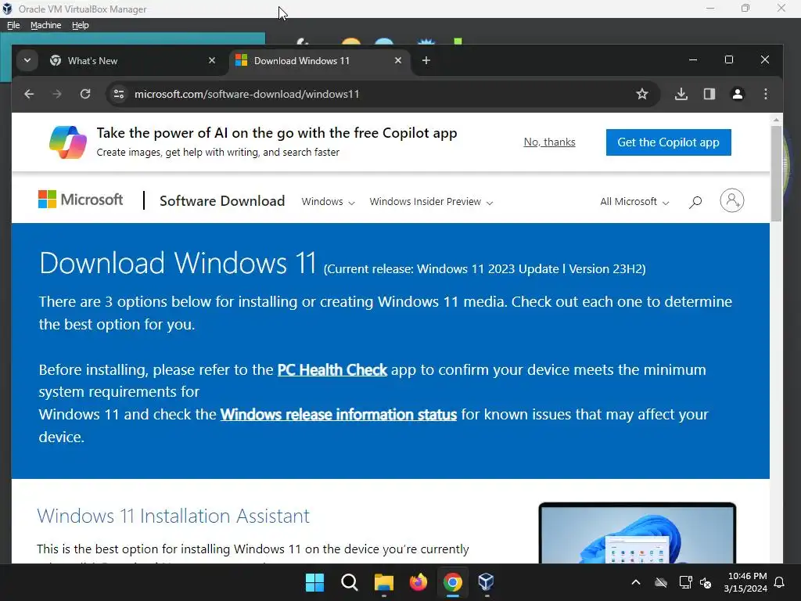Click the muted volume tray icon
Image resolution: width=801 pixels, height=601 pixels.
(x=706, y=582)
